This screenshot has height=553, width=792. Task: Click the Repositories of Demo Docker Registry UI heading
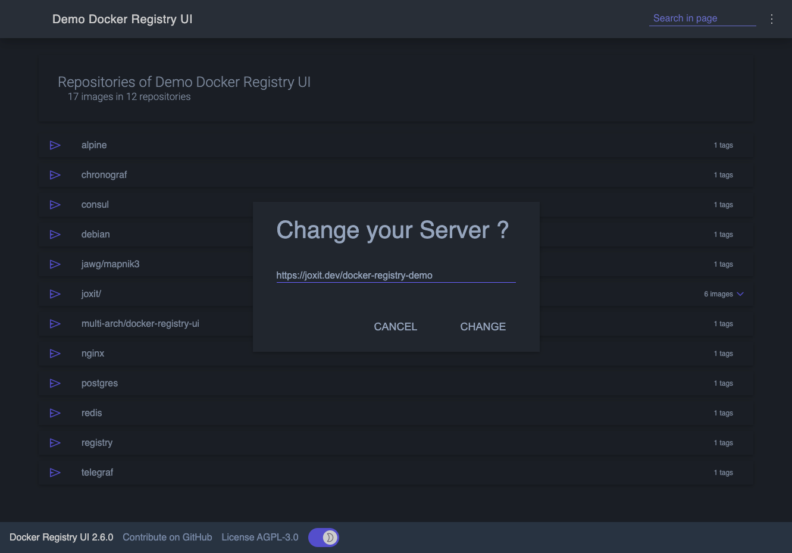point(184,82)
